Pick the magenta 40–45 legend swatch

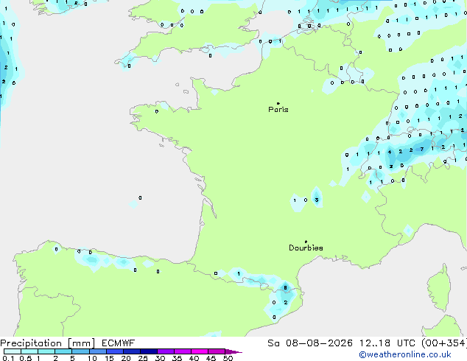pyautogui.click(x=200, y=351)
